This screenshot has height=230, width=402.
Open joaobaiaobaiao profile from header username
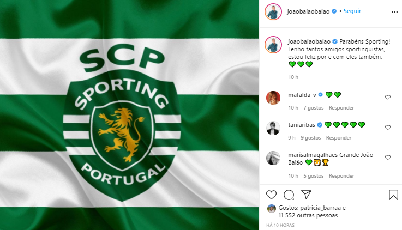[x=308, y=11]
